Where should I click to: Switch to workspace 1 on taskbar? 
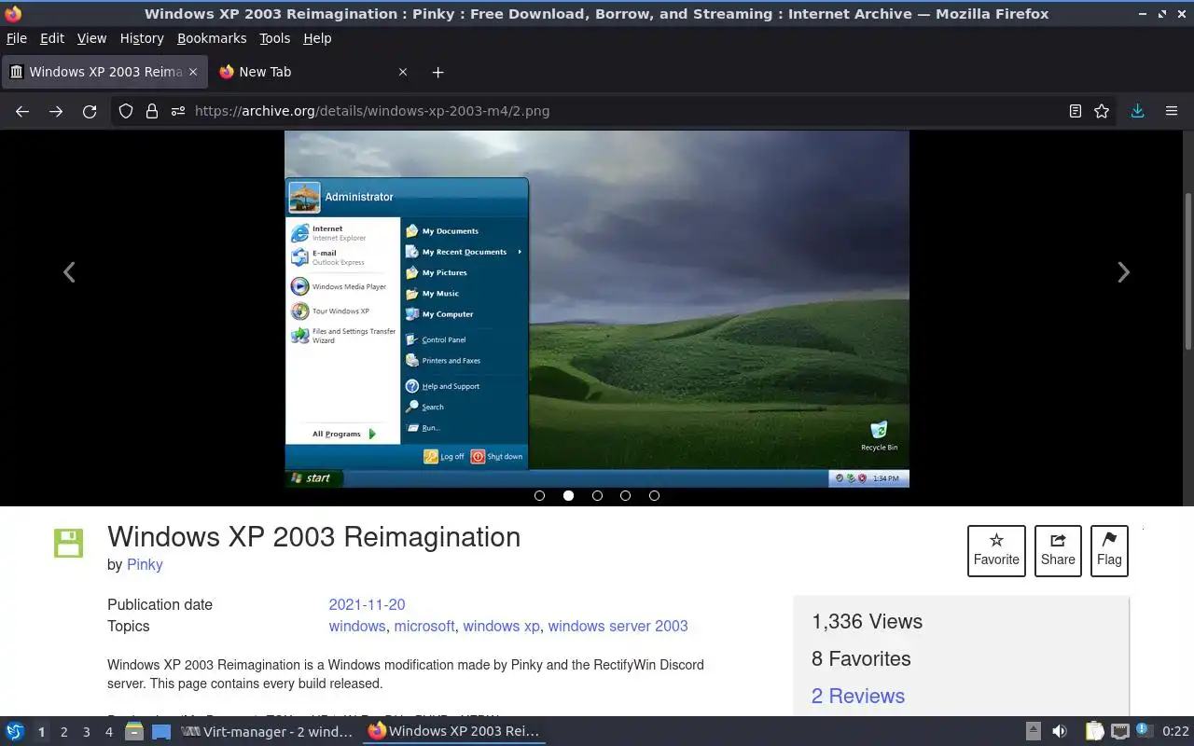[41, 732]
